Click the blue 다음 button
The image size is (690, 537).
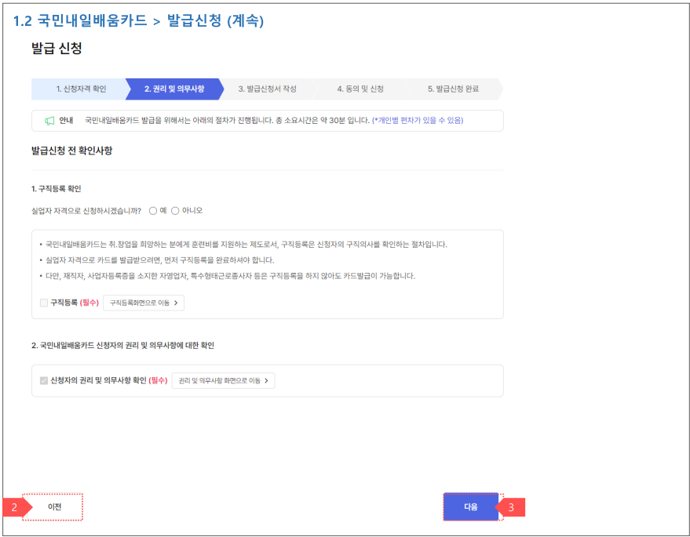click(471, 506)
